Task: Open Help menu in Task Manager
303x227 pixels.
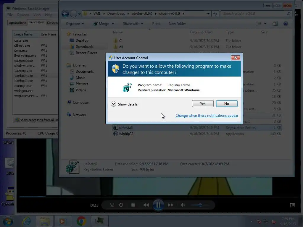Action: (x=49, y=15)
